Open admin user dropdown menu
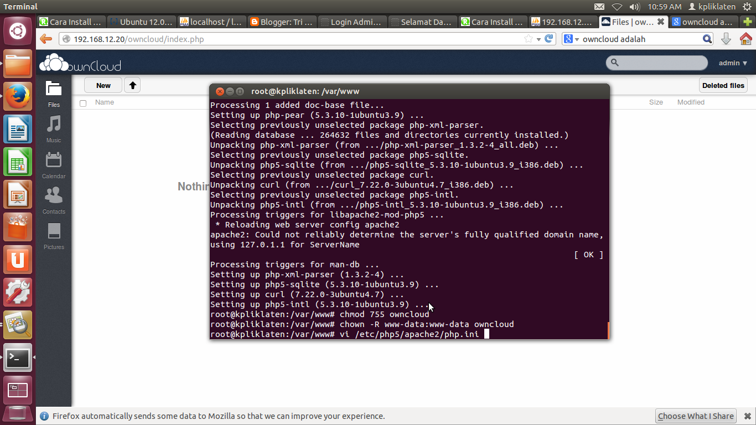 (x=733, y=63)
